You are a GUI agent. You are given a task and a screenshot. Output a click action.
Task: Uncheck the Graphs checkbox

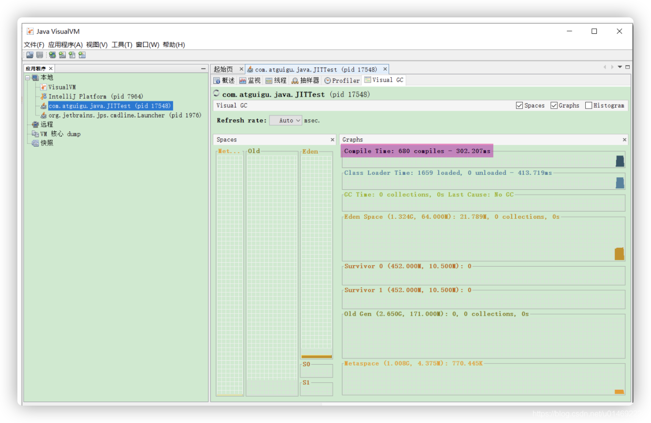[x=554, y=105]
